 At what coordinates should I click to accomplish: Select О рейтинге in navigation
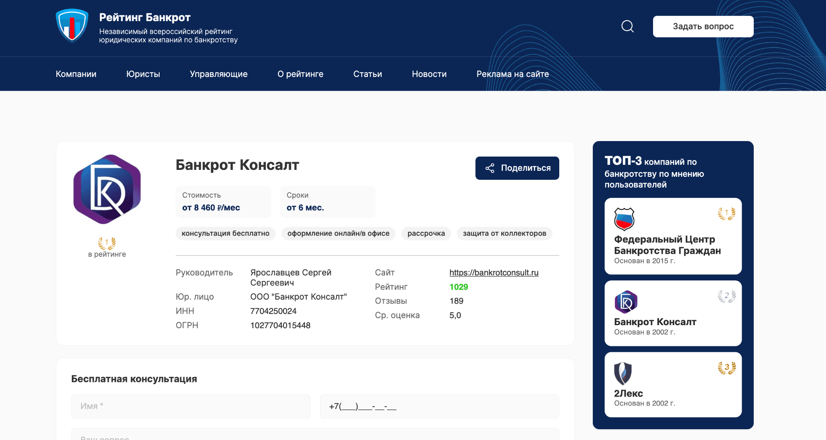300,74
